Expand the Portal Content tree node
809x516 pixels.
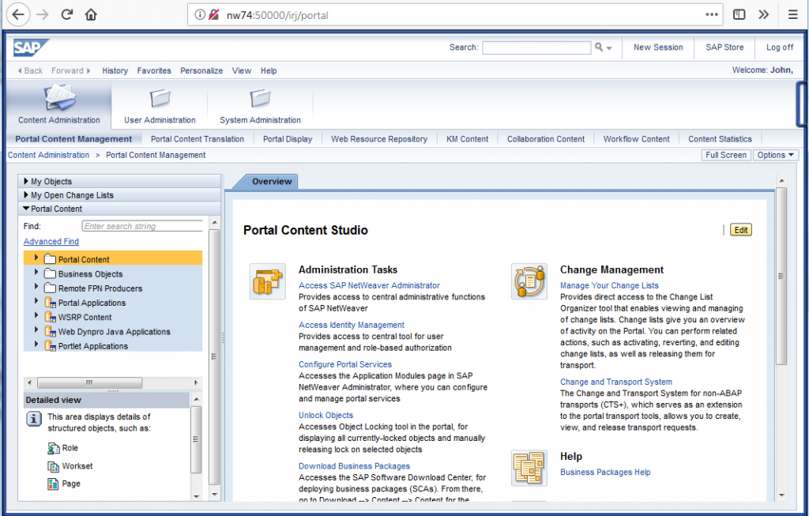click(x=36, y=258)
